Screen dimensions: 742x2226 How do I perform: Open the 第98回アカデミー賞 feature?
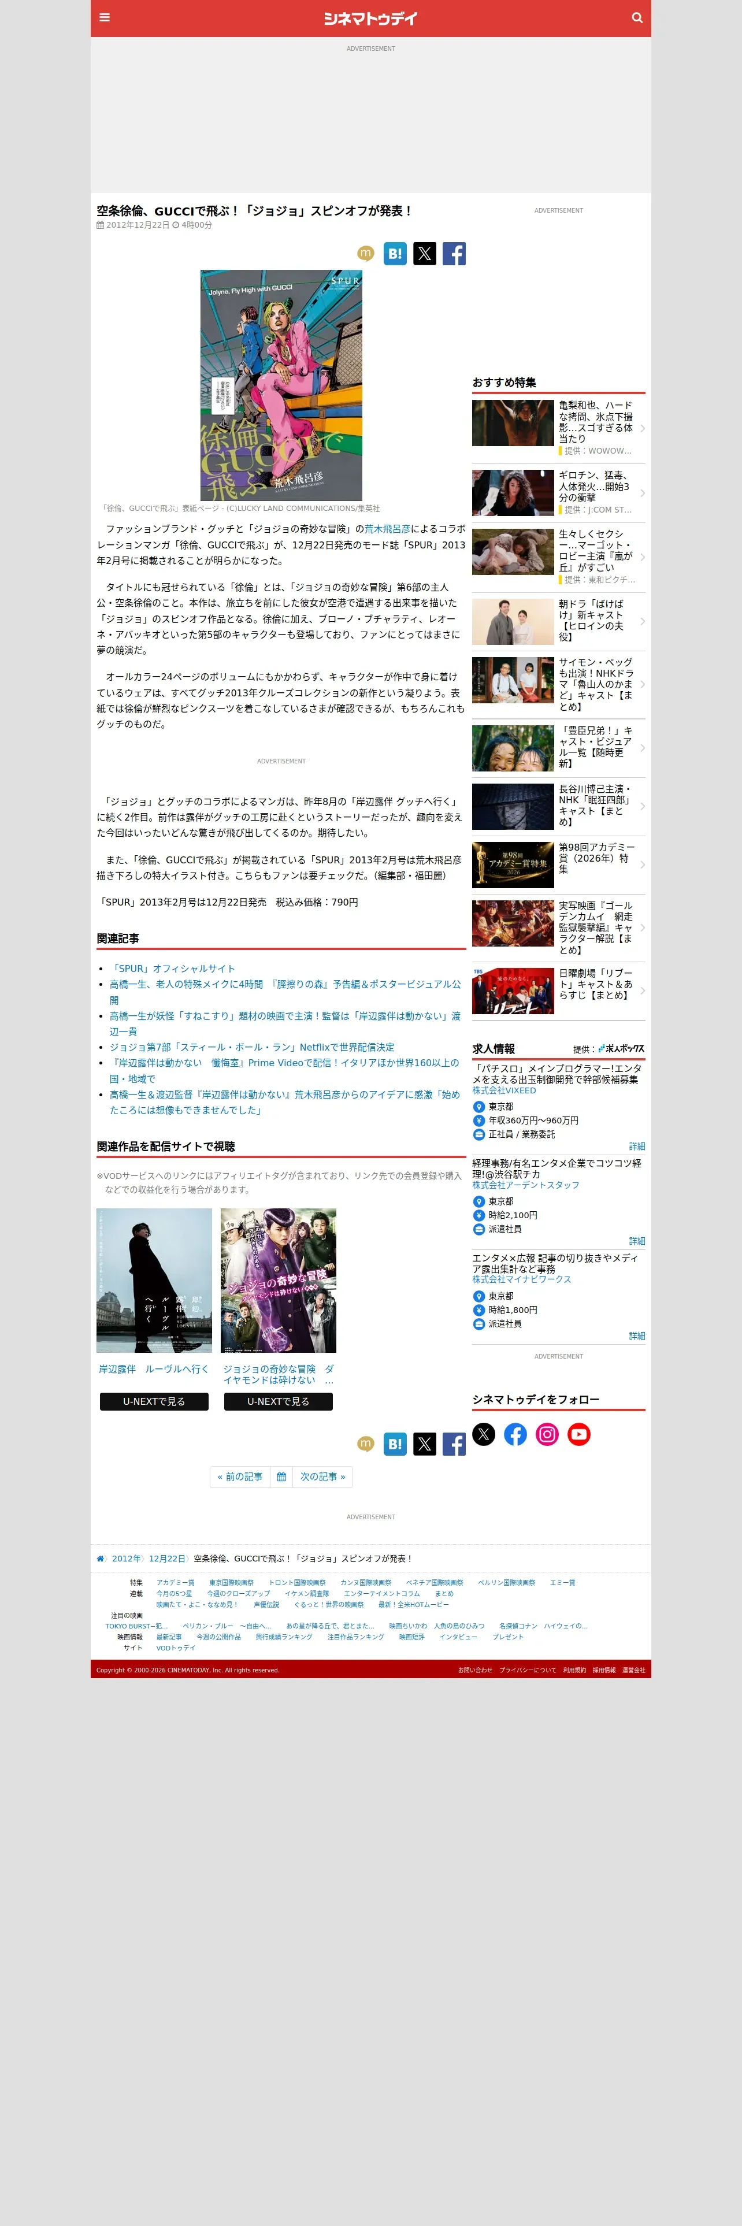coord(558,864)
